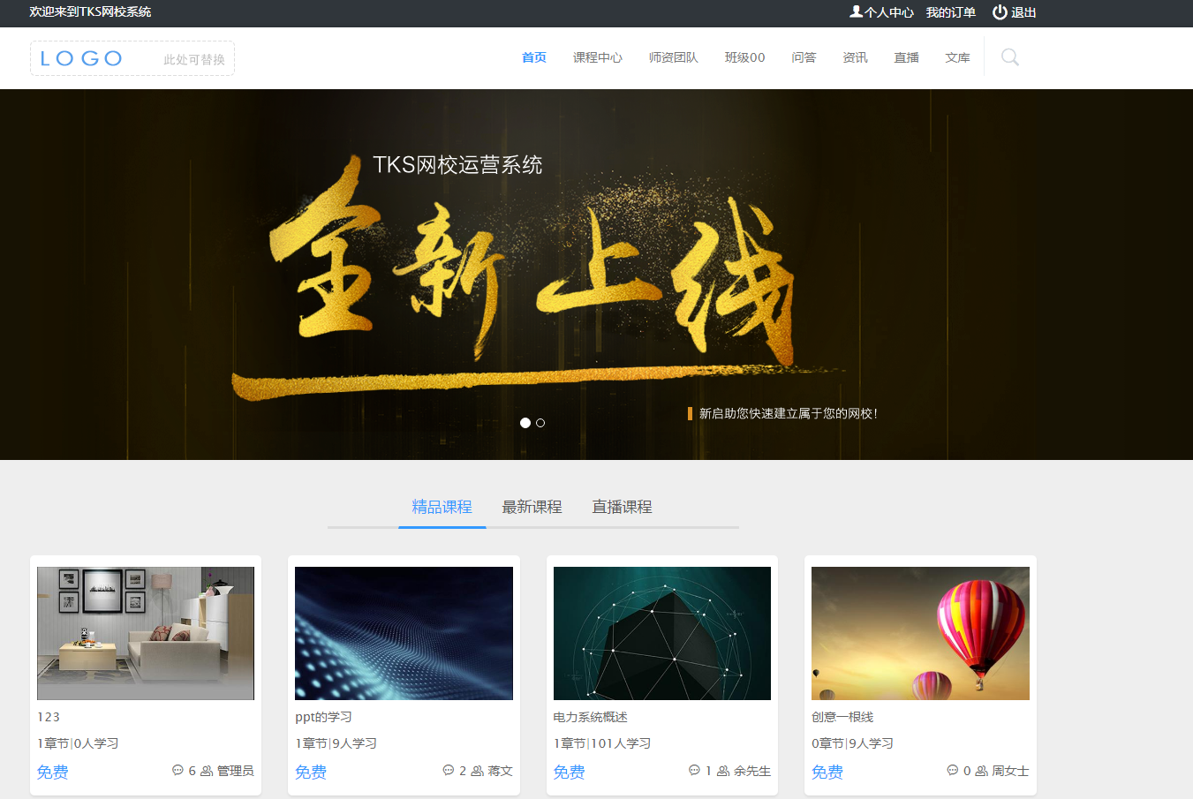The width and height of the screenshot is (1193, 799).
Task: Click the 欢迎来到TKS网校系统 welcome text
Action: (90, 11)
